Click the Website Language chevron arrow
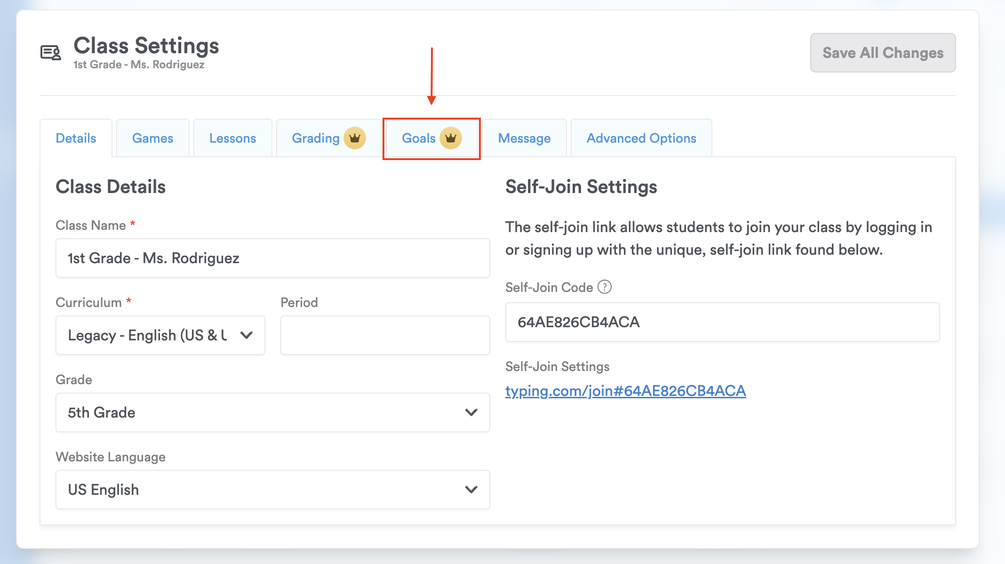This screenshot has width=1005, height=564. click(x=471, y=490)
